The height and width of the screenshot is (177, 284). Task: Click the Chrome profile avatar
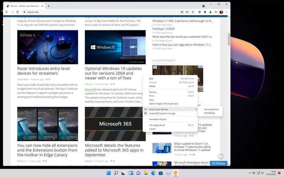(x=221, y=12)
